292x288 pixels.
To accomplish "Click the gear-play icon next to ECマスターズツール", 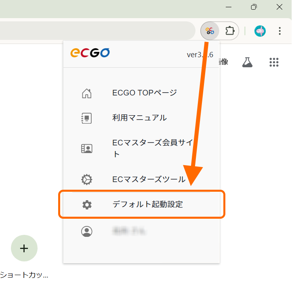I will click(x=86, y=179).
